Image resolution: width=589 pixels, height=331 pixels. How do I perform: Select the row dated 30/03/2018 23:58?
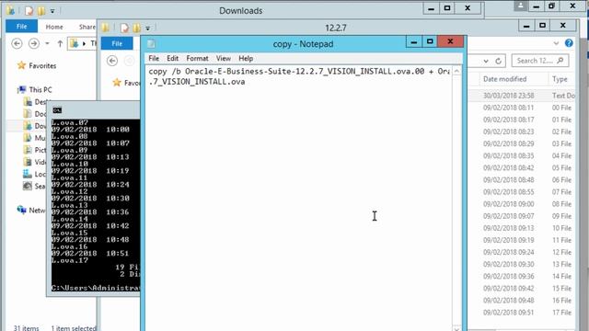(x=522, y=96)
